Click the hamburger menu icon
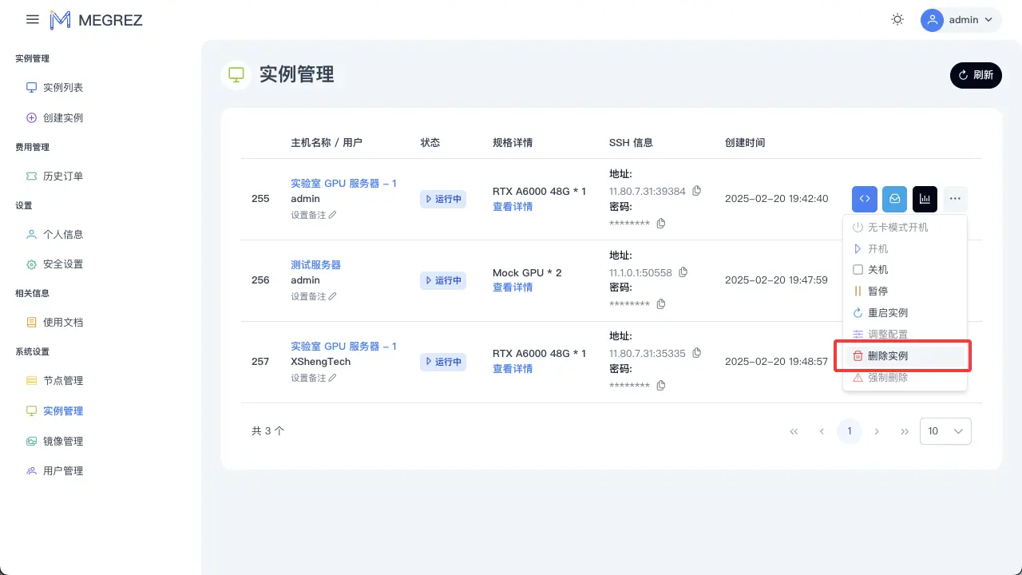This screenshot has height=575, width=1022. (33, 20)
